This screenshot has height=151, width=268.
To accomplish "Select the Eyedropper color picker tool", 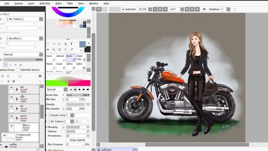I will coord(71,50).
